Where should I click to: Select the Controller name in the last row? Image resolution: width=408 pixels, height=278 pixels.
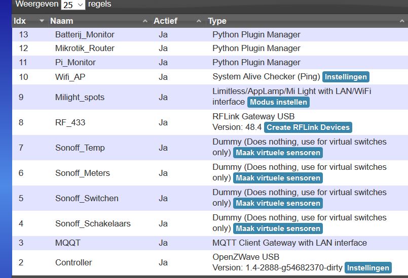coord(73,262)
